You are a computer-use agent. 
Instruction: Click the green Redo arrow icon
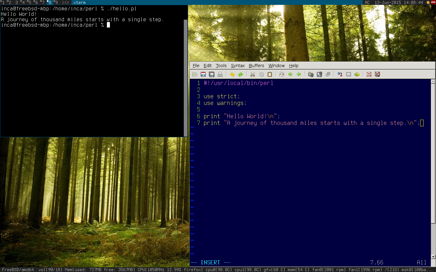coord(241,74)
